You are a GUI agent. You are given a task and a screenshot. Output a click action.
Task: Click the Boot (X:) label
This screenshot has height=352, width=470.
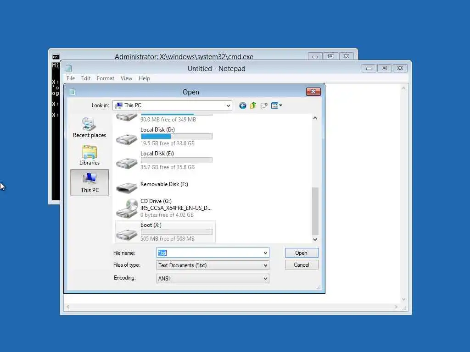(151, 225)
